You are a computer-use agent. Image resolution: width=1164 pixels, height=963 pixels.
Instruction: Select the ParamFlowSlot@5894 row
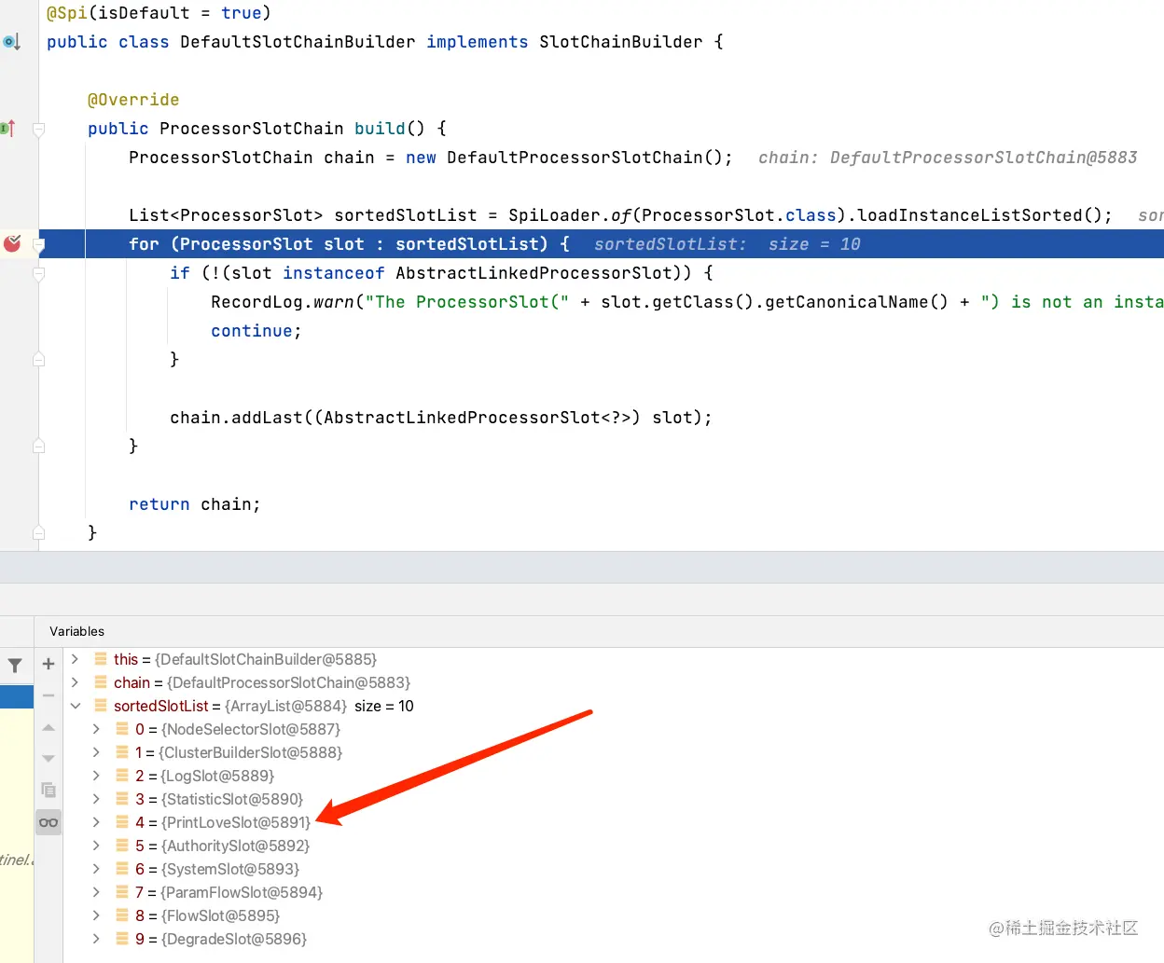(614, 892)
